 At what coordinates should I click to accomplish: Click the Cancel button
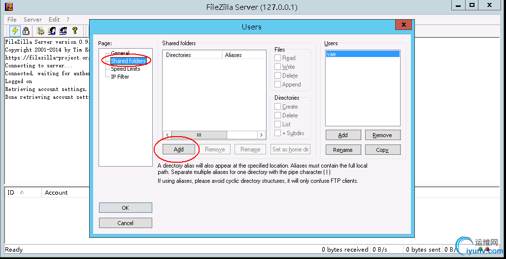126,223
